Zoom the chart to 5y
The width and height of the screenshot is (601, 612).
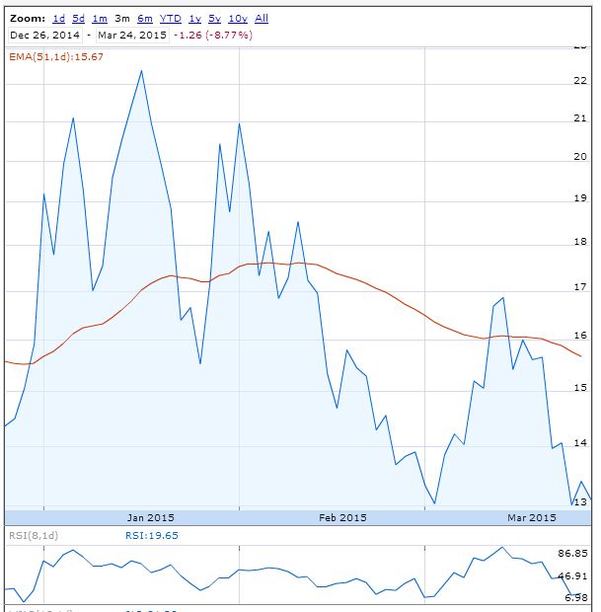point(214,19)
